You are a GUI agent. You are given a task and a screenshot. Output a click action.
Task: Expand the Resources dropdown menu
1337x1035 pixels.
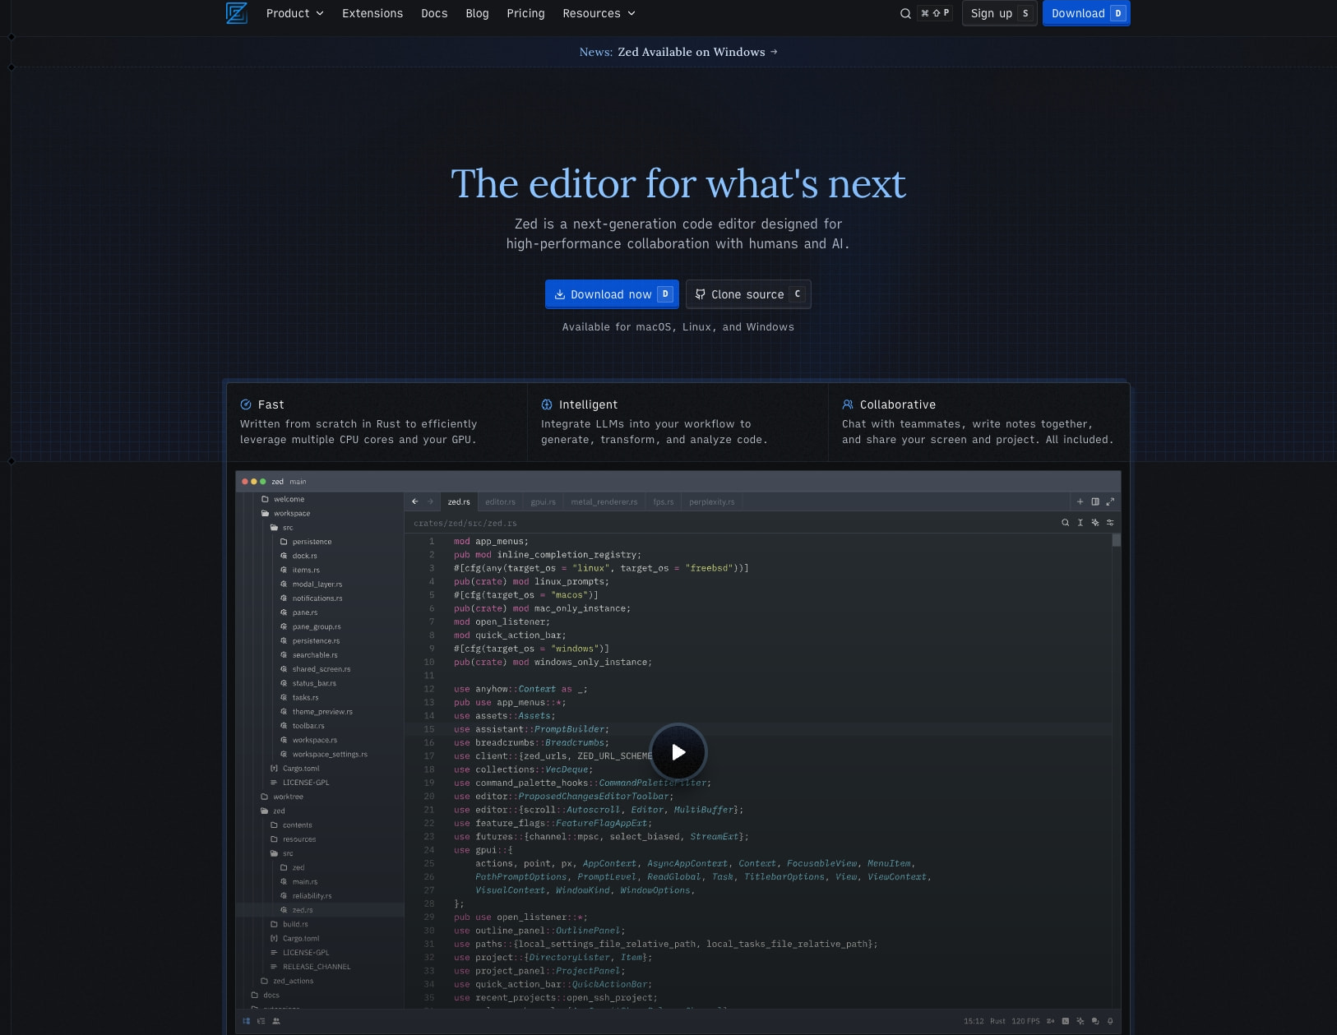(599, 13)
